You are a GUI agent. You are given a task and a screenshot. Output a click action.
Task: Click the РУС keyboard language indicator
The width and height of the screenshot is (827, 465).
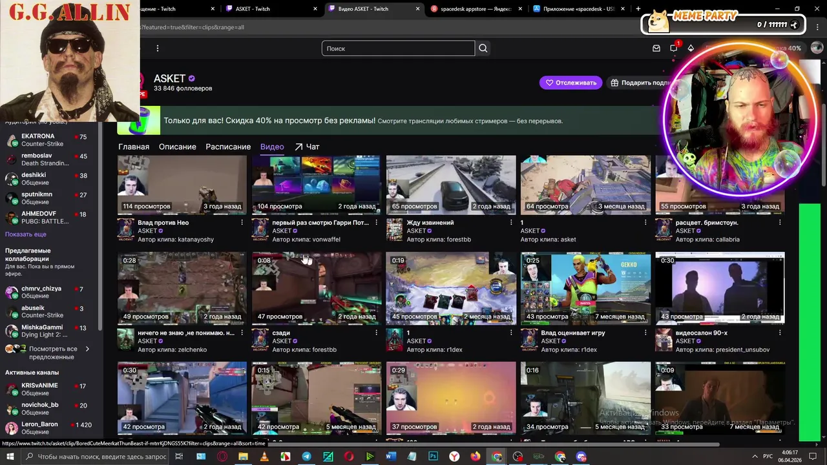tap(769, 457)
